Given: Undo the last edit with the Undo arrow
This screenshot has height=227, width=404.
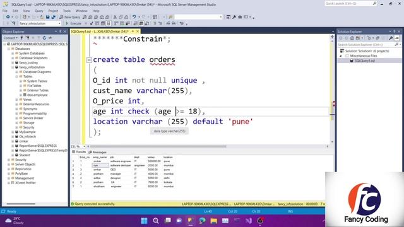Looking at the screenshot, I should pos(134,17).
